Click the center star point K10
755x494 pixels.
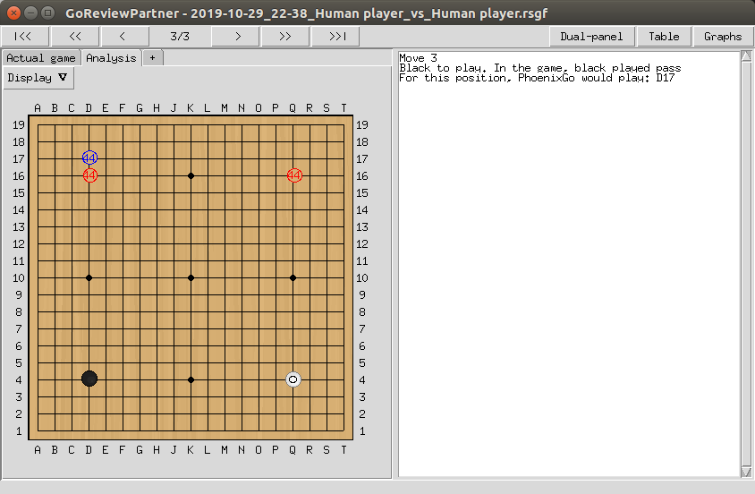point(191,277)
